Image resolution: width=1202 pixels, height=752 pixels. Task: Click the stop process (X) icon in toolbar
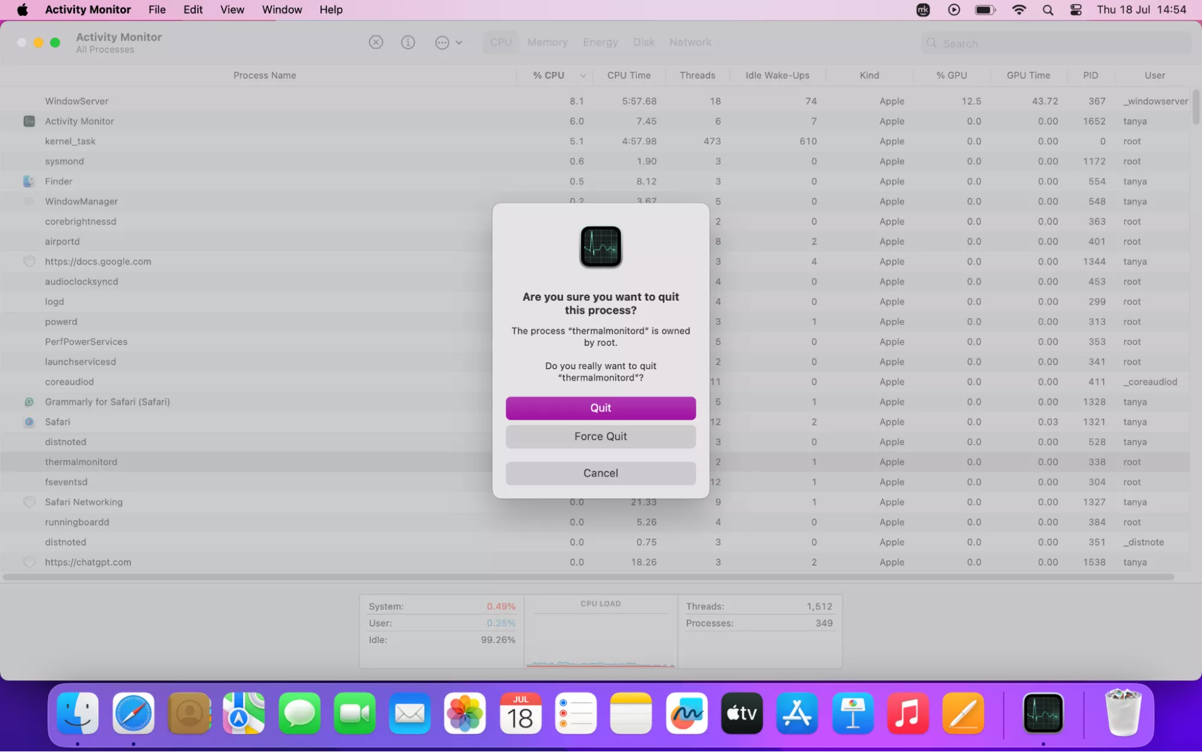pos(376,42)
